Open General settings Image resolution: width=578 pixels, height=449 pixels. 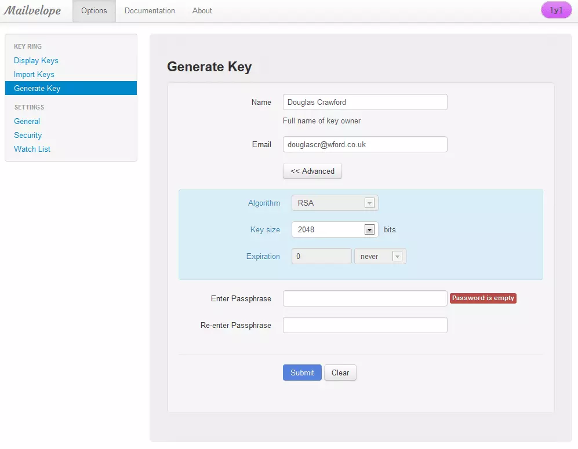pyautogui.click(x=27, y=121)
